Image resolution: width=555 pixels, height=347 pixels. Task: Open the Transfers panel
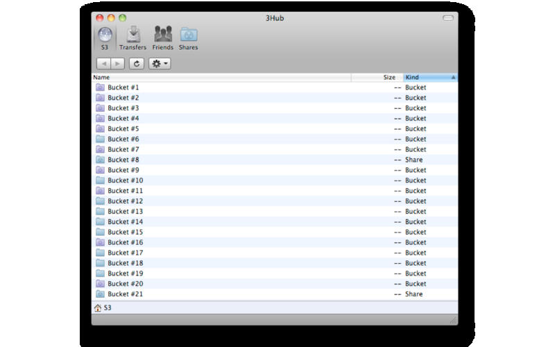coord(133,37)
